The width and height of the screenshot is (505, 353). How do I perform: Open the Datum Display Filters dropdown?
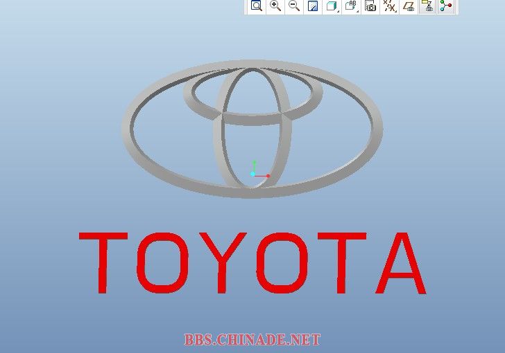(x=390, y=6)
